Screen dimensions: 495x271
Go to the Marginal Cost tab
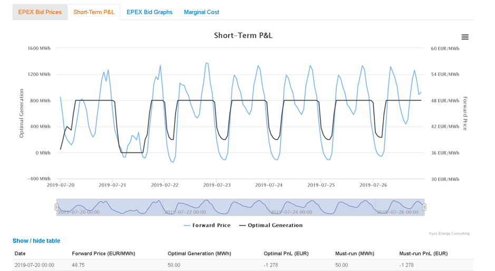201,12
